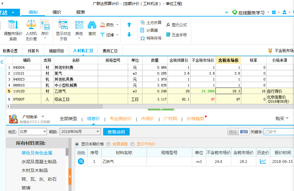Select 水泥及混凝土制品 category
Viewport: 294px width, 191px height.
click(x=39, y=162)
